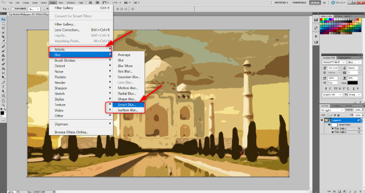Open the language dropdown showing English: UK
This screenshot has height=193, width=365.
332,95
